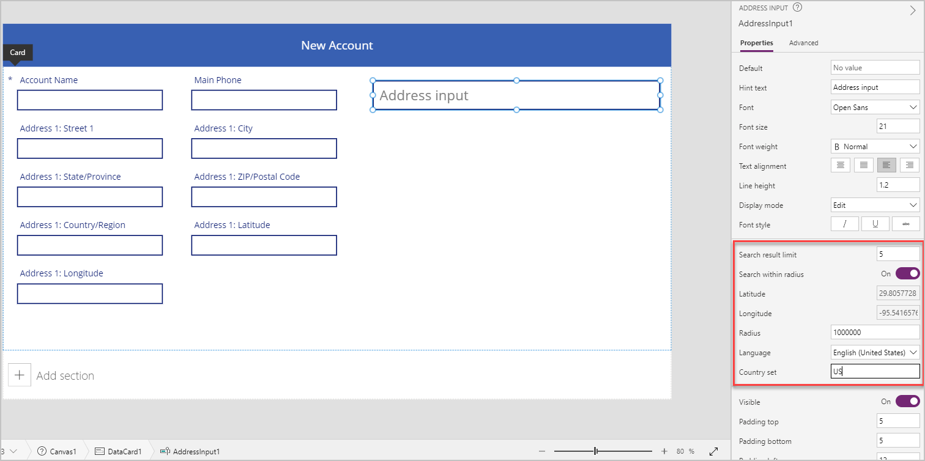Click the Address 1: Country/Region field
This screenshot has width=925, height=461.
point(90,245)
